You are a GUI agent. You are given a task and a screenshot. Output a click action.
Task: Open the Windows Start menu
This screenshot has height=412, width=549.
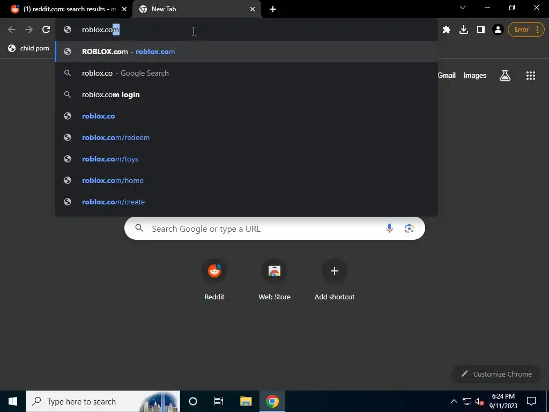click(x=13, y=401)
